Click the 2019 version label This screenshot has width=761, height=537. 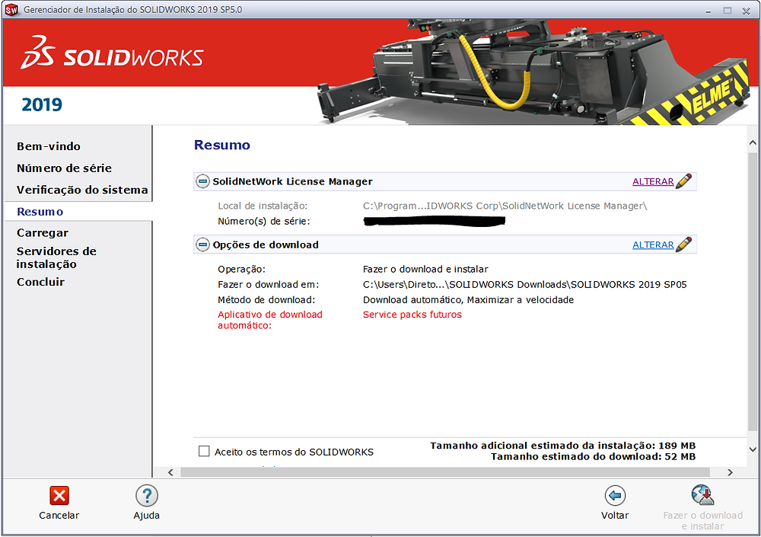coord(42,104)
